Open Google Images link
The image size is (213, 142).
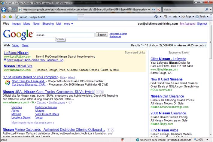16,24
